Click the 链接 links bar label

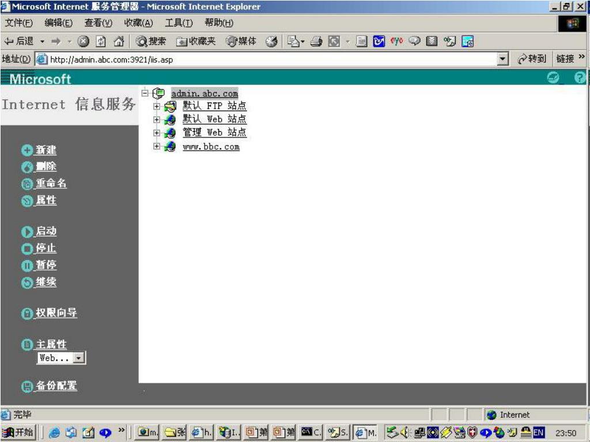(565, 59)
